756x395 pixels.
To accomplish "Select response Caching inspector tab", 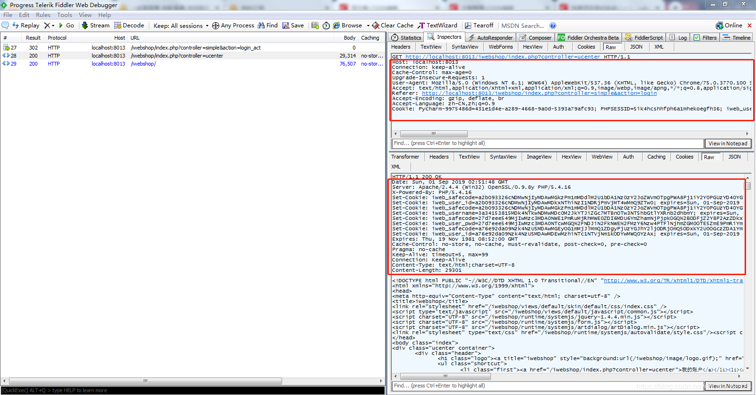I will pyautogui.click(x=656, y=157).
